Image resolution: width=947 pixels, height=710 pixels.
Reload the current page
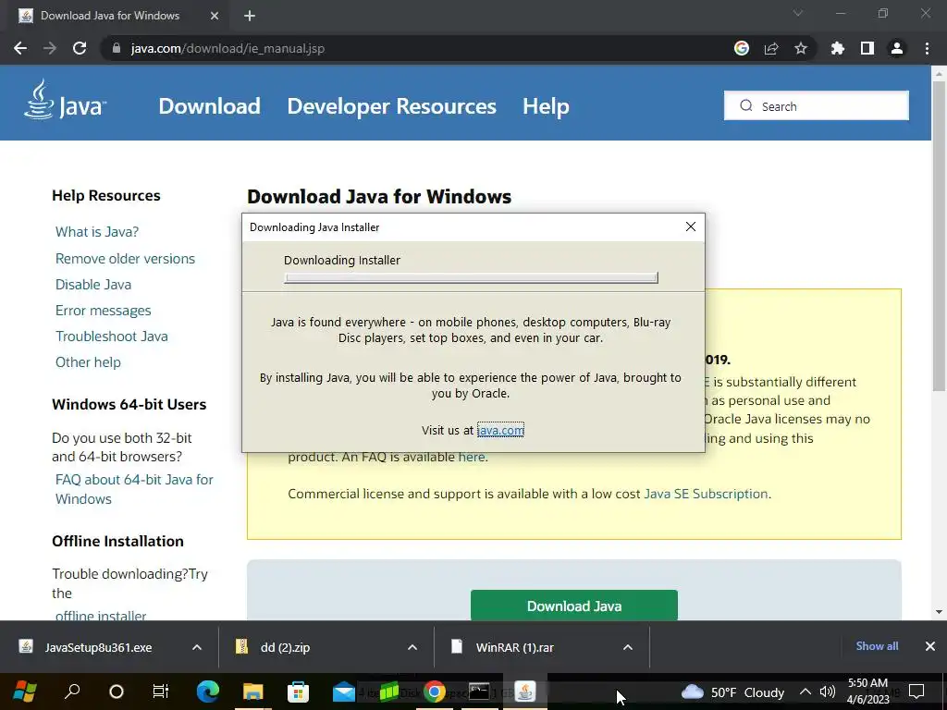[80, 48]
